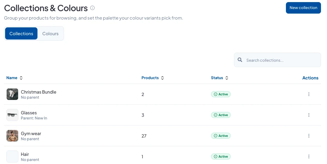Click product count 2 for Christmas Bundle
327x164 pixels.
[x=143, y=94]
